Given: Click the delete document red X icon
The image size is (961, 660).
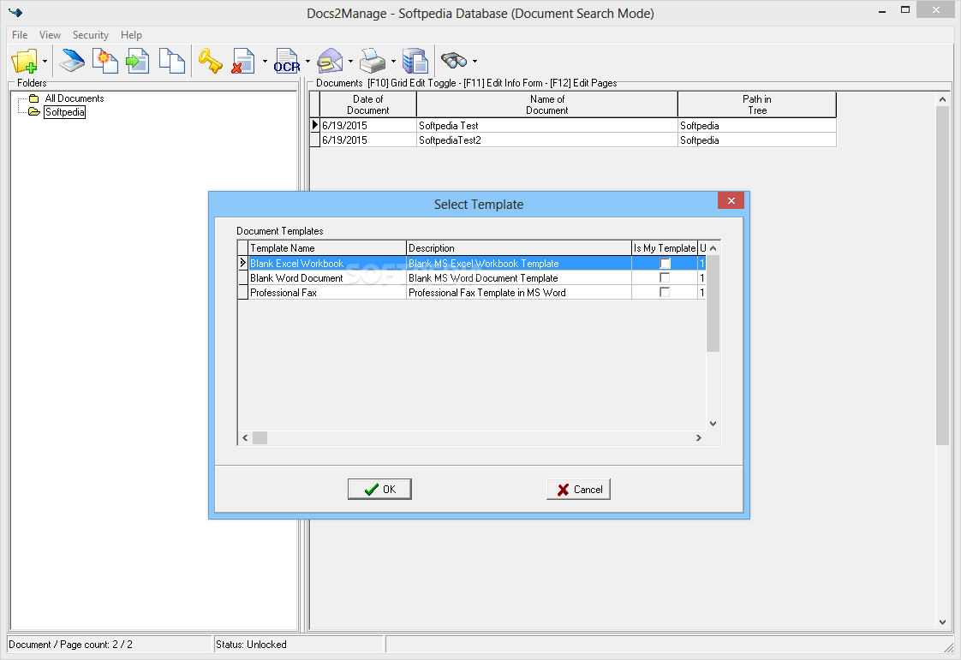Looking at the screenshot, I should pos(243,61).
